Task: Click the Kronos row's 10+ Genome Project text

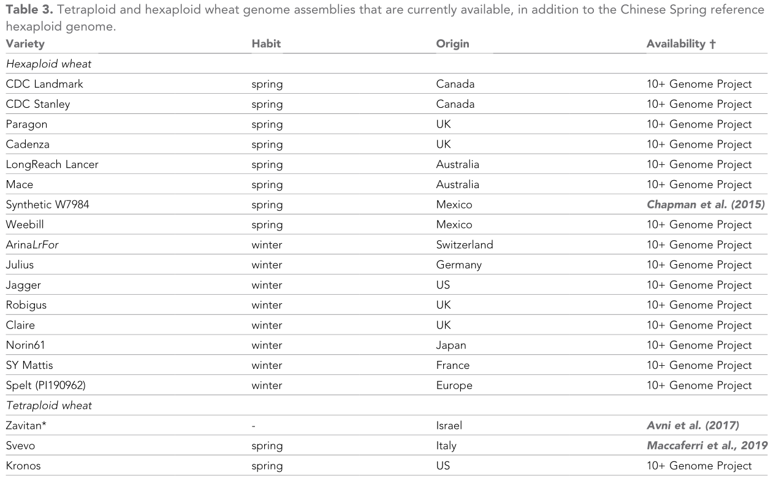Action: pos(699,466)
